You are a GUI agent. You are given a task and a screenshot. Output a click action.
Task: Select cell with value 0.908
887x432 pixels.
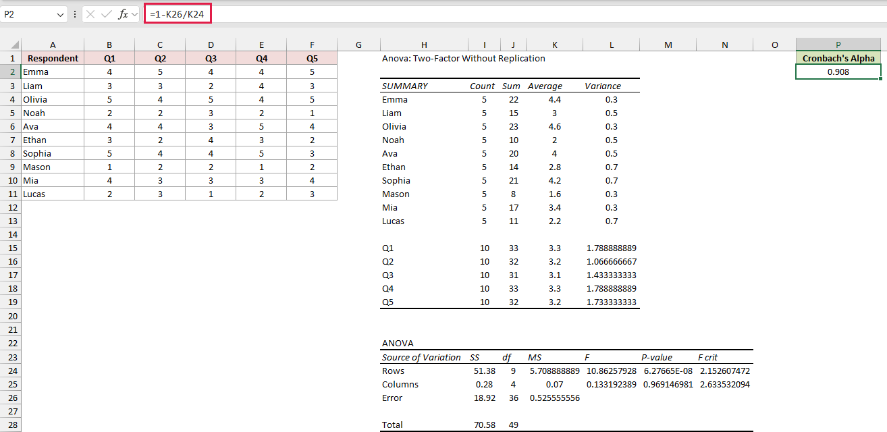838,72
